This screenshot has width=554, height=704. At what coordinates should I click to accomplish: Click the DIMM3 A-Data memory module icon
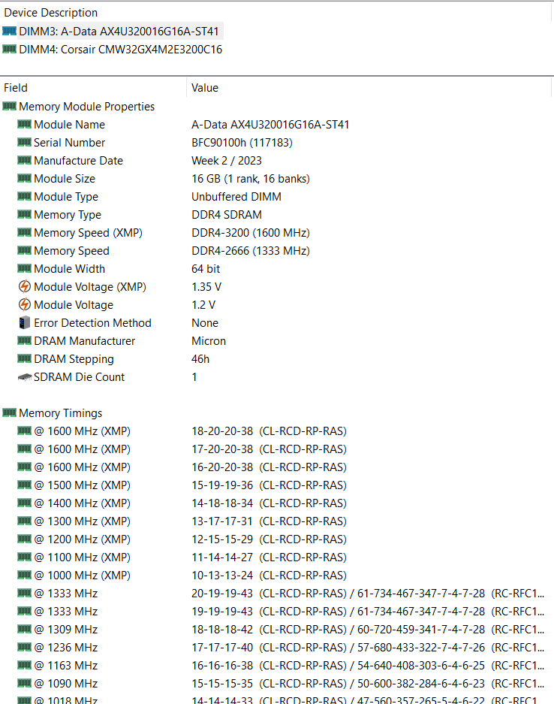point(10,31)
